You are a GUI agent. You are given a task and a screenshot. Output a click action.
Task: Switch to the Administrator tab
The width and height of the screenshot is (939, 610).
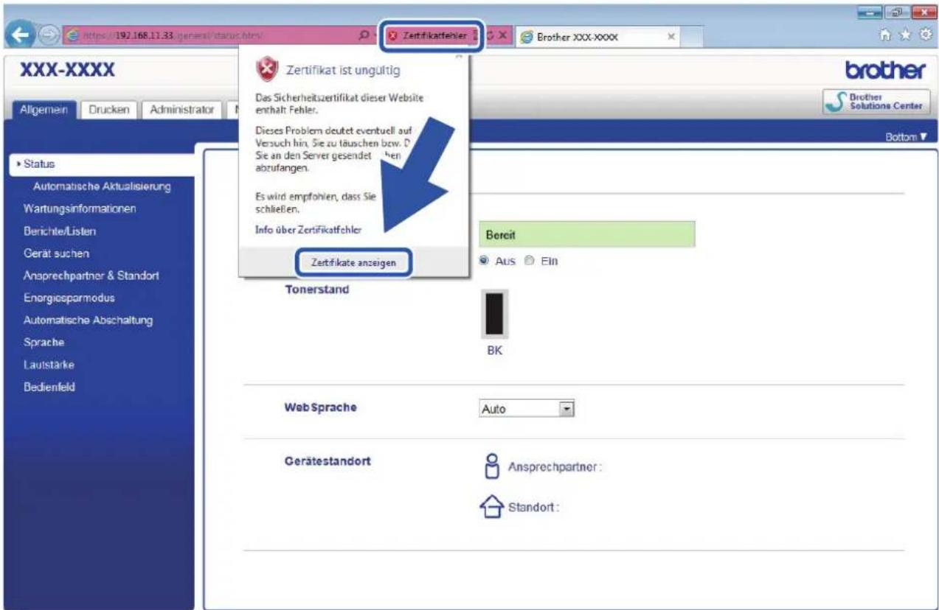tap(181, 109)
